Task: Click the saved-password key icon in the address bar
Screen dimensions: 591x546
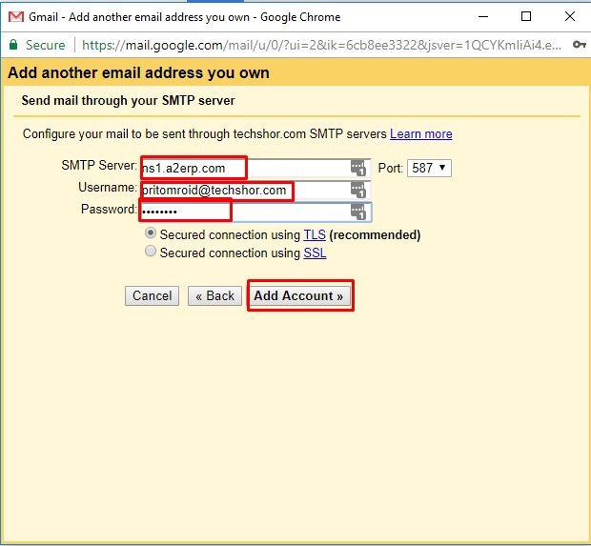Action: 579,45
